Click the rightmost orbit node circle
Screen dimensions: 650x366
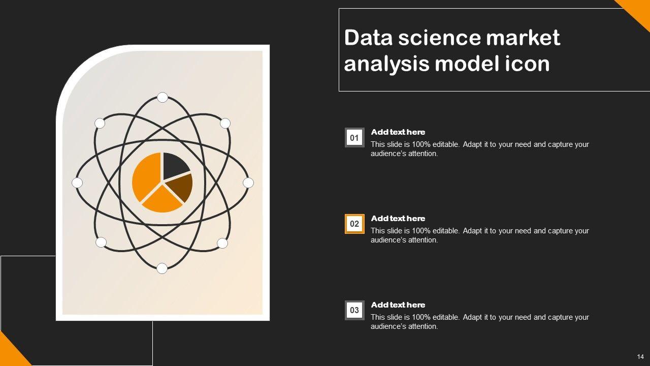(248, 182)
